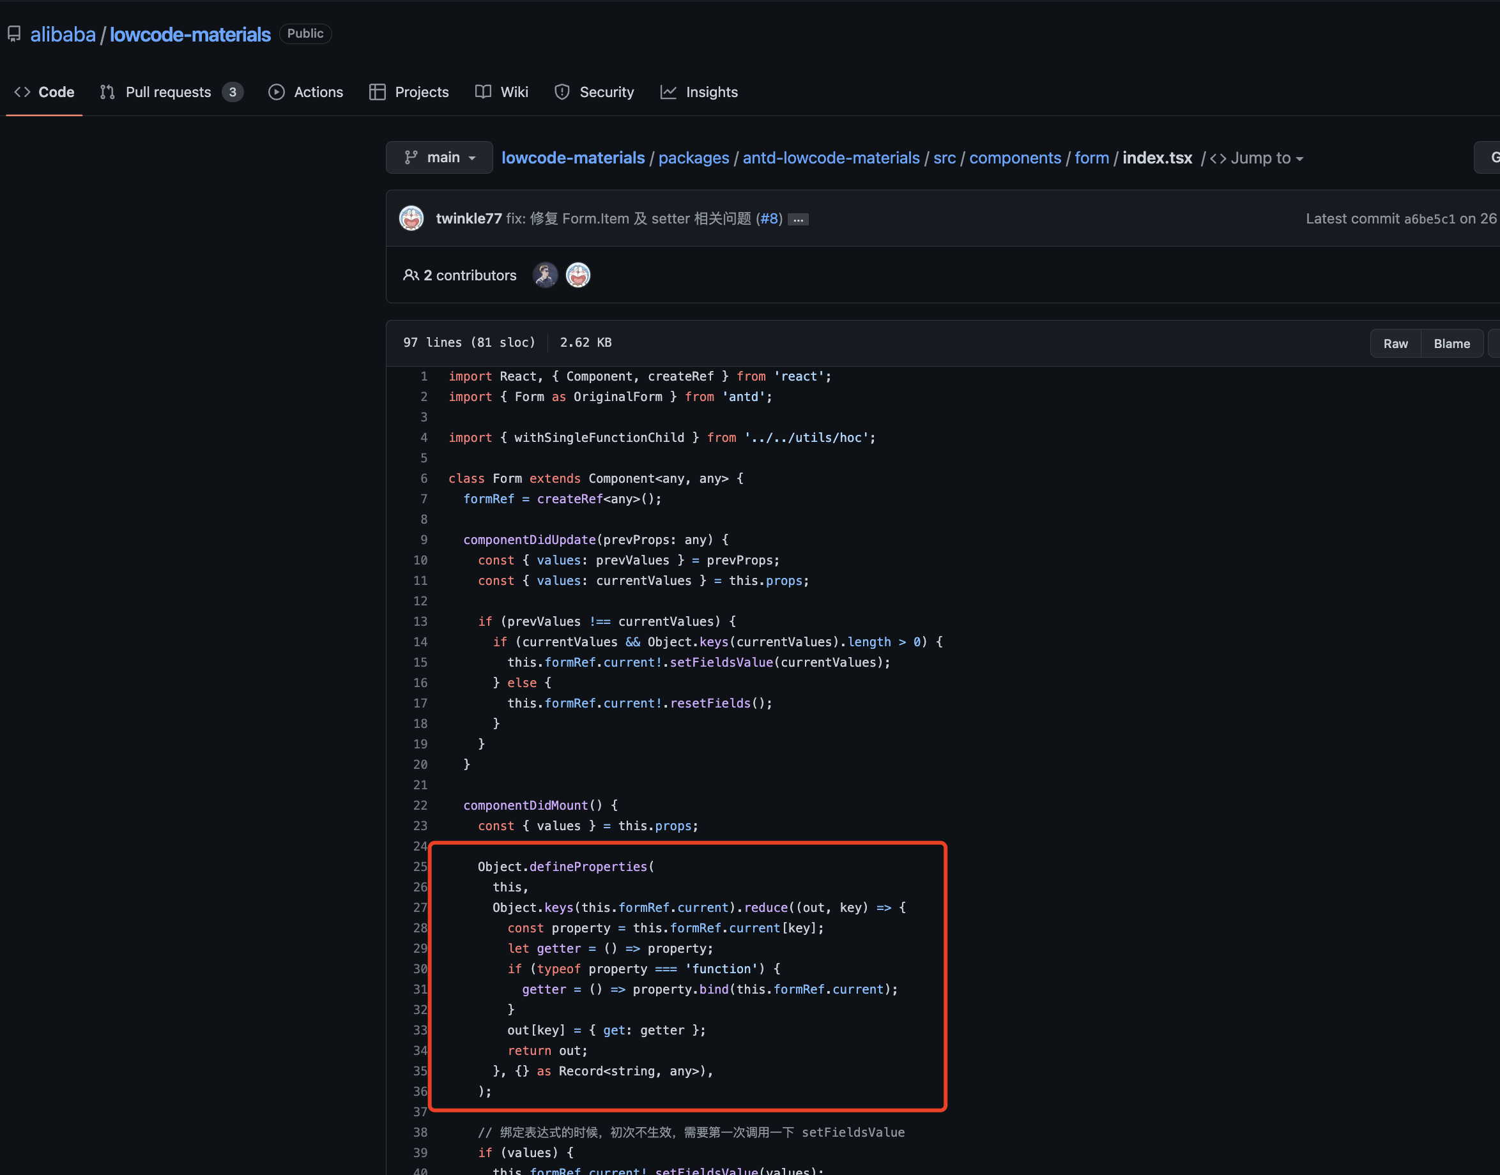
Task: Click the Security shield icon
Action: coord(562,91)
